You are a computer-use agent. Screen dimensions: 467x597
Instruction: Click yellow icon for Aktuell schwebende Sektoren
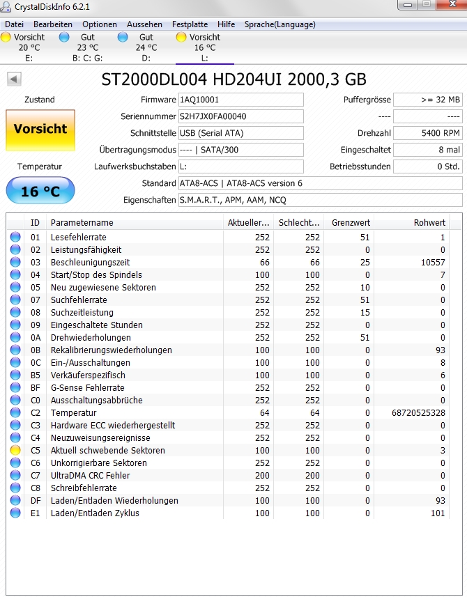click(x=15, y=451)
